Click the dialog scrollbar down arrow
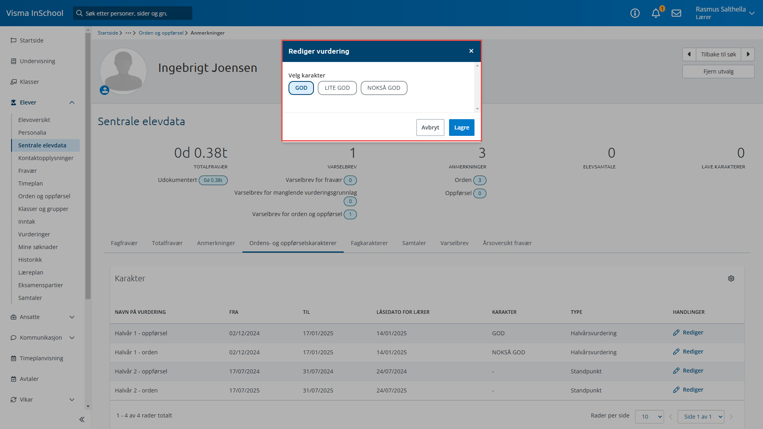Image resolution: width=763 pixels, height=429 pixels. [477, 109]
